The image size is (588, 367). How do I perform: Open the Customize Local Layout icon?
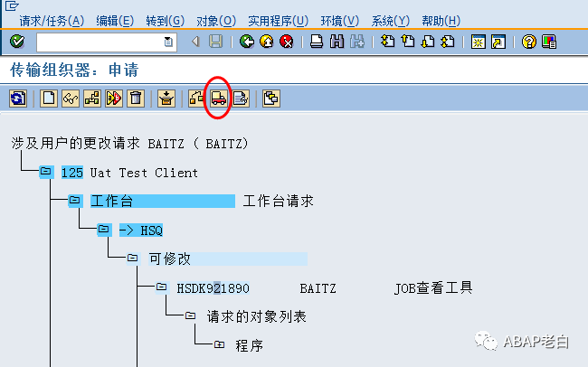tap(549, 42)
